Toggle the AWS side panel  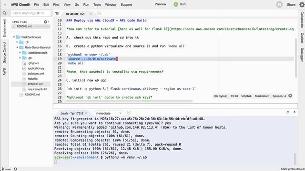[4, 72]
